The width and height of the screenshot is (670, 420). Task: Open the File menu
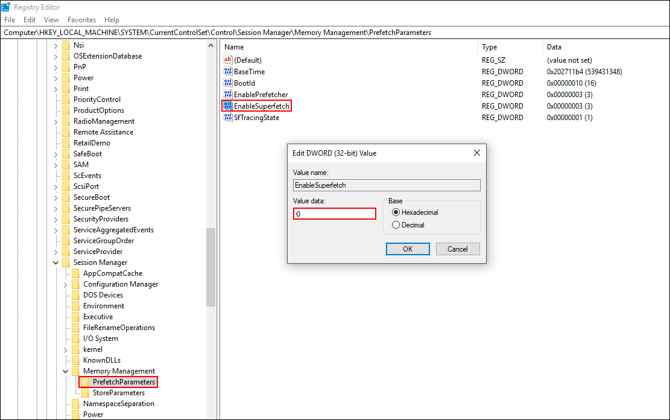click(x=10, y=20)
